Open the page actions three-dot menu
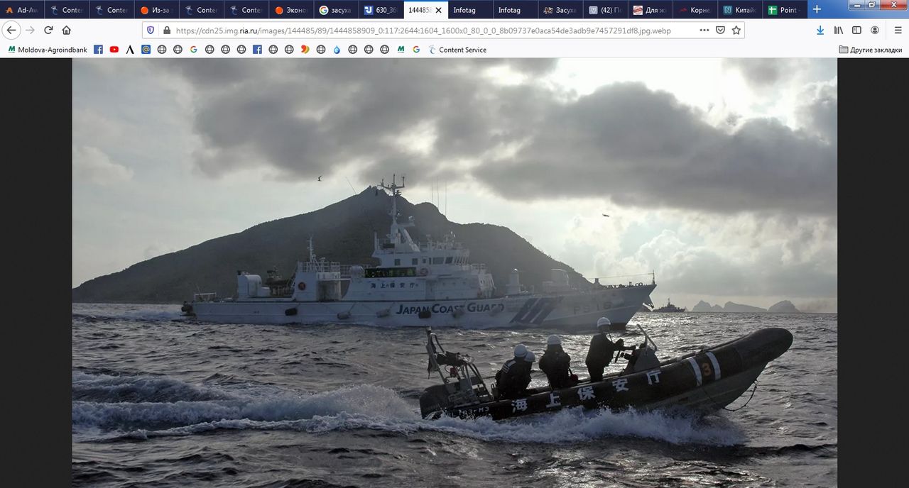909x488 pixels. [x=704, y=30]
